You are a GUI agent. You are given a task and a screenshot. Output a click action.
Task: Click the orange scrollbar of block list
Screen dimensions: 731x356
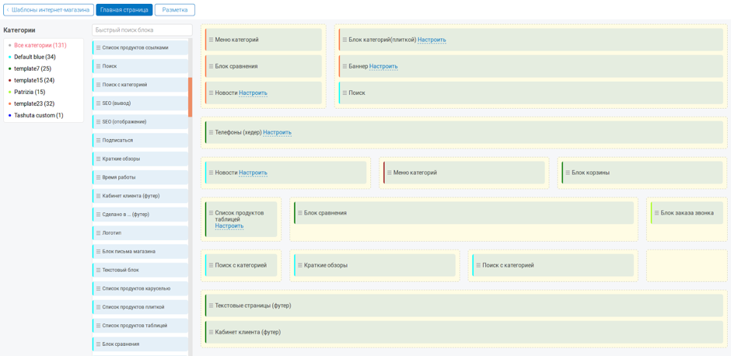coord(191,96)
